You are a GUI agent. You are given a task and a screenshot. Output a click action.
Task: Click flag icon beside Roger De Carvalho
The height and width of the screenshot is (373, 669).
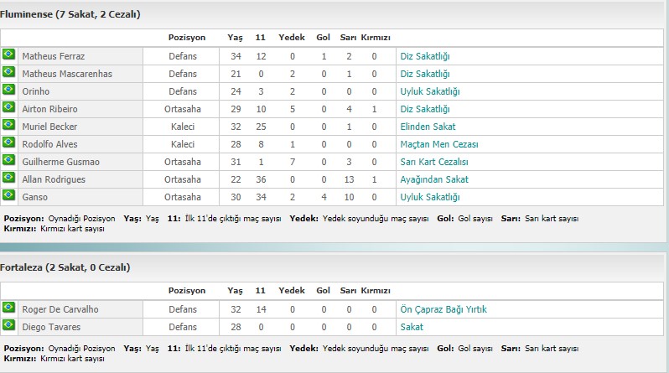(x=8, y=308)
